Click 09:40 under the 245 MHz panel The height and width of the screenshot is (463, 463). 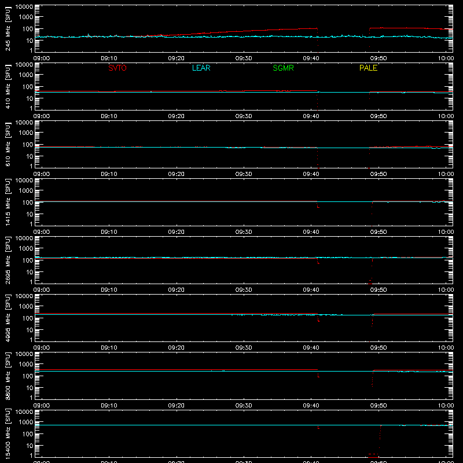click(311, 58)
